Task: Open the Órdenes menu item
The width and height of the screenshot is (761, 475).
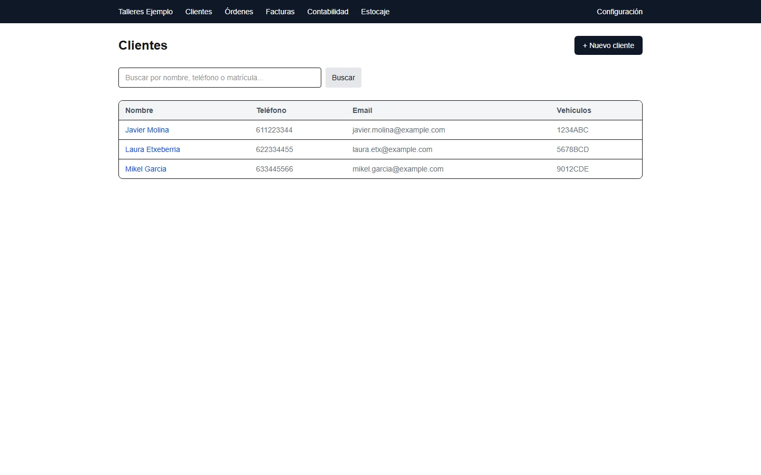Action: click(239, 12)
